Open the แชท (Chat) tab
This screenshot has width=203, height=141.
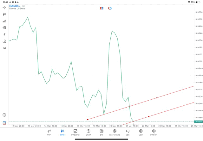(x=128, y=132)
